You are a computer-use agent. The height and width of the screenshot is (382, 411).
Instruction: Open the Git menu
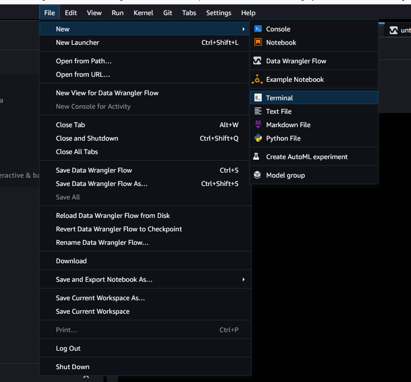tap(168, 13)
